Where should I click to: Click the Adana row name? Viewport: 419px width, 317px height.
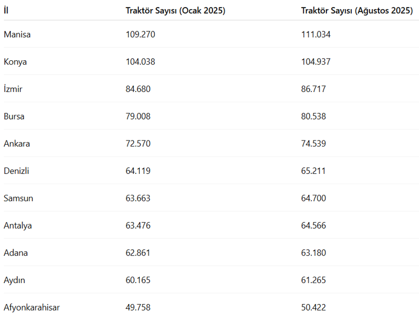pos(16,253)
